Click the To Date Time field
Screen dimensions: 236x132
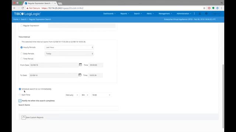[x=95, y=75]
